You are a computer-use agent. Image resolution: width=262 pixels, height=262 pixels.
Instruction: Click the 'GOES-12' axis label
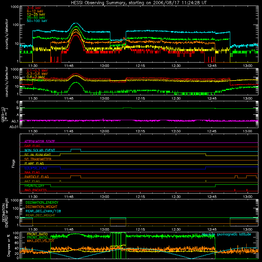pyautogui.click(x=3, y=114)
